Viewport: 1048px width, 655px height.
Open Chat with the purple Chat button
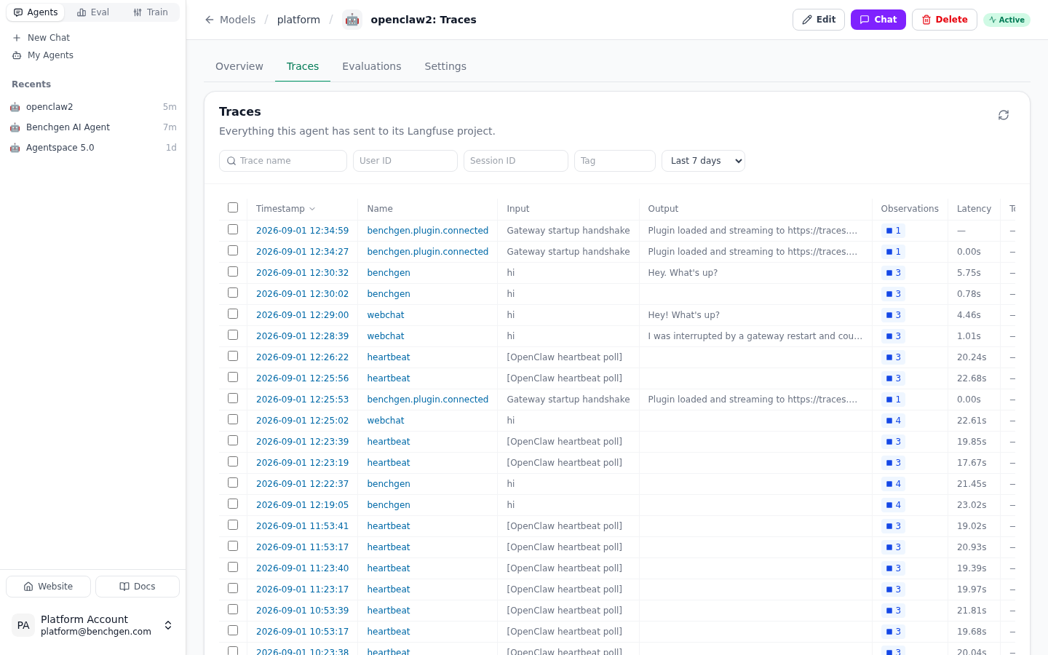click(878, 20)
